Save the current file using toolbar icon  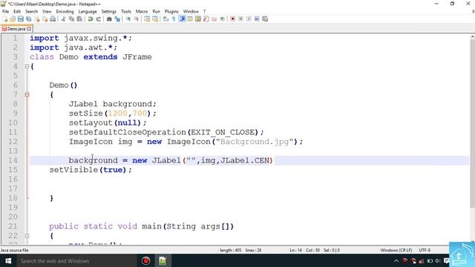(x=21, y=19)
